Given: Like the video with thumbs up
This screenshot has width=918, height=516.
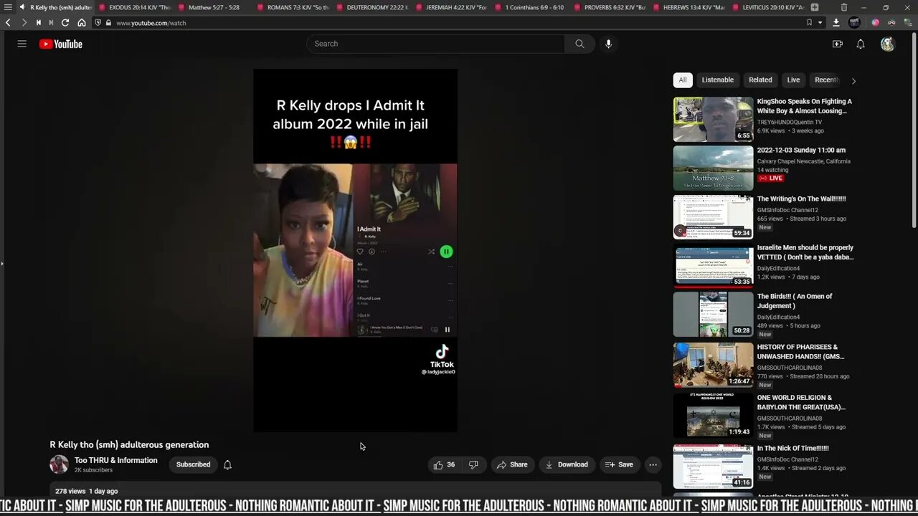Looking at the screenshot, I should tap(445, 464).
